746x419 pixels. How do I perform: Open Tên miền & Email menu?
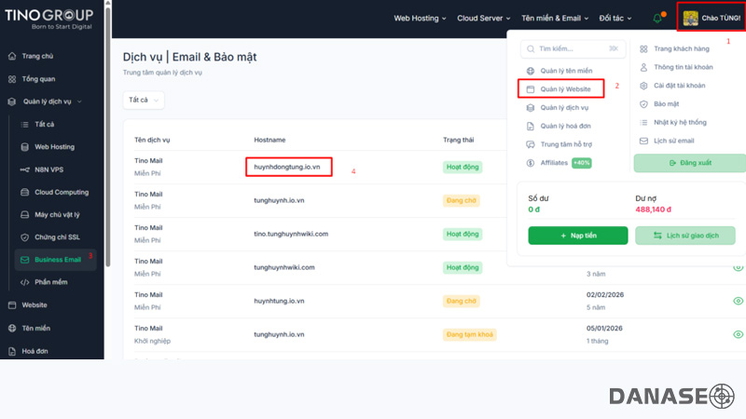(x=555, y=18)
